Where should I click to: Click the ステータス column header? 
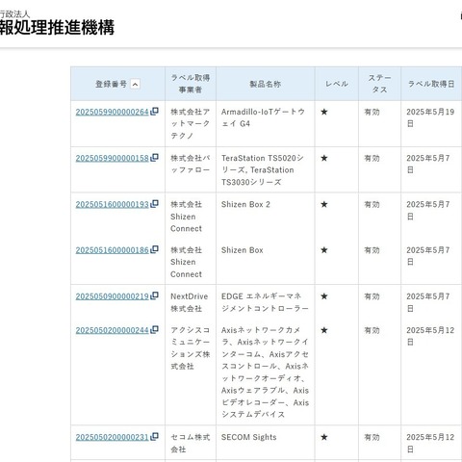click(379, 84)
